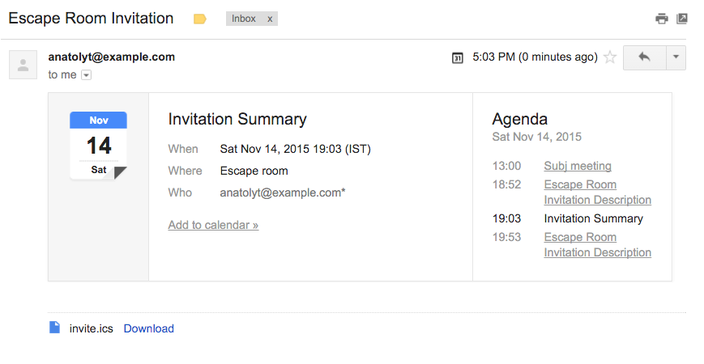This screenshot has height=364, width=704.
Task: Click the print email icon
Action: (x=662, y=19)
